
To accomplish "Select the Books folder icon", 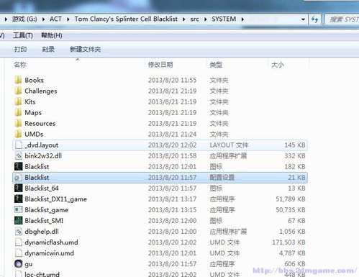I will (18, 80).
